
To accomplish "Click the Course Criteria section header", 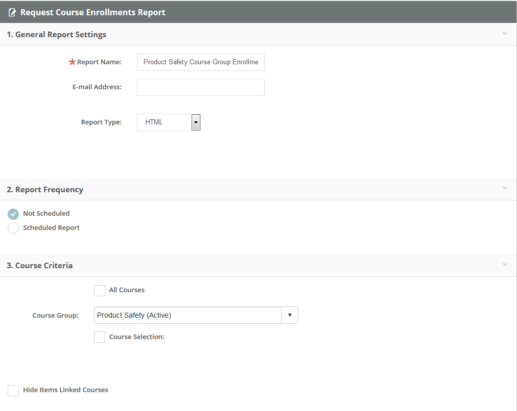I will [x=40, y=265].
